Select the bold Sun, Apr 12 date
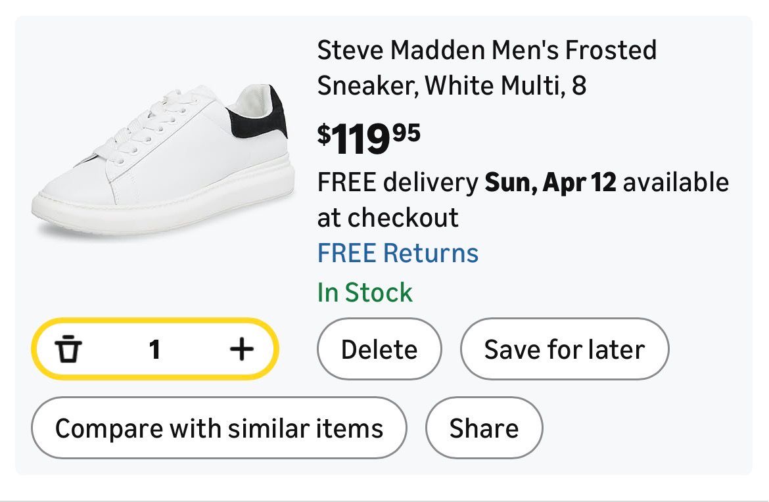Viewport: 769px width, 502px height. coord(550,182)
